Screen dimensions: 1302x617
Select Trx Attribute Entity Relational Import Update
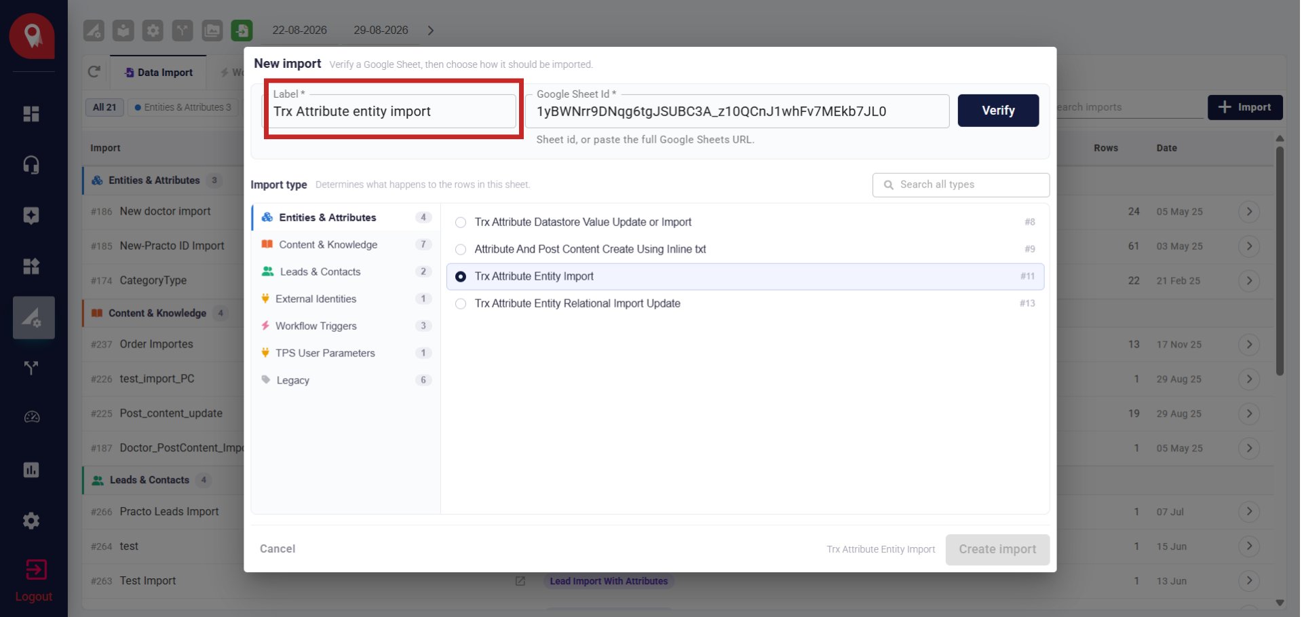(x=461, y=304)
